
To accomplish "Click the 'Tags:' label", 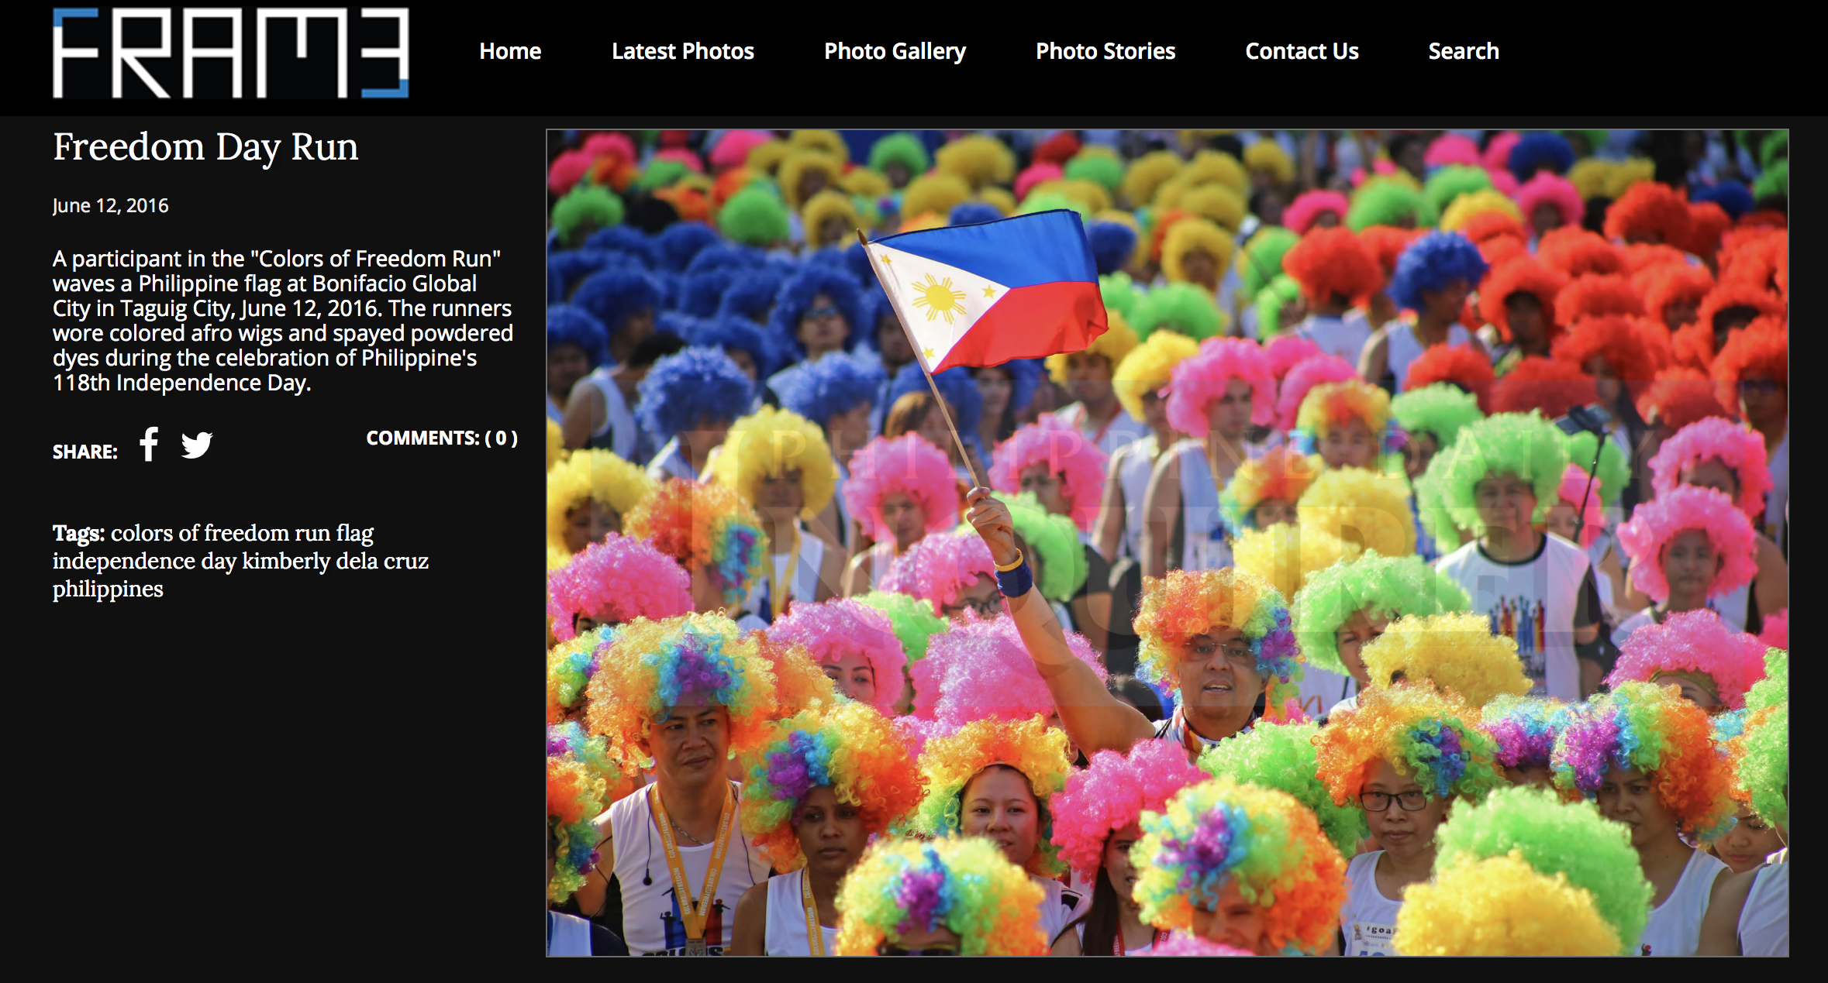I will 78,534.
